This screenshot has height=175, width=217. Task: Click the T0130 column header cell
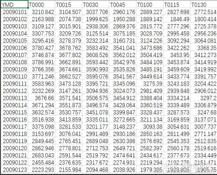coord(204,5)
